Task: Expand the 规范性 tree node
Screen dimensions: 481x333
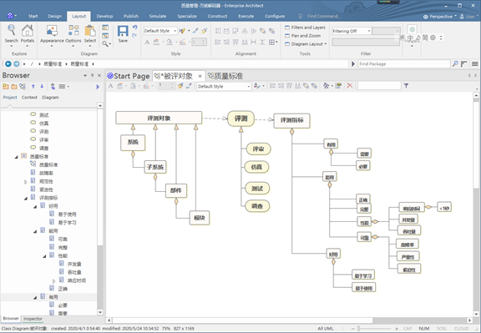Action: pyautogui.click(x=26, y=182)
